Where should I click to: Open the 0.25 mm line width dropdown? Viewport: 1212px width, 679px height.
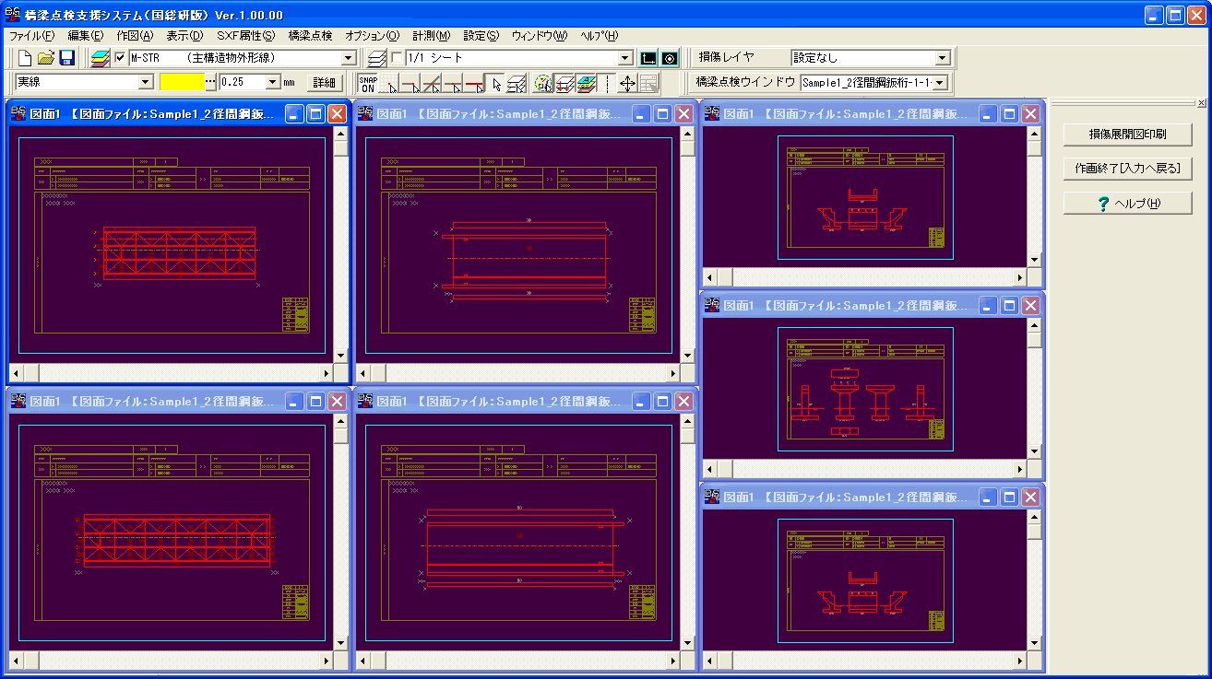point(273,82)
